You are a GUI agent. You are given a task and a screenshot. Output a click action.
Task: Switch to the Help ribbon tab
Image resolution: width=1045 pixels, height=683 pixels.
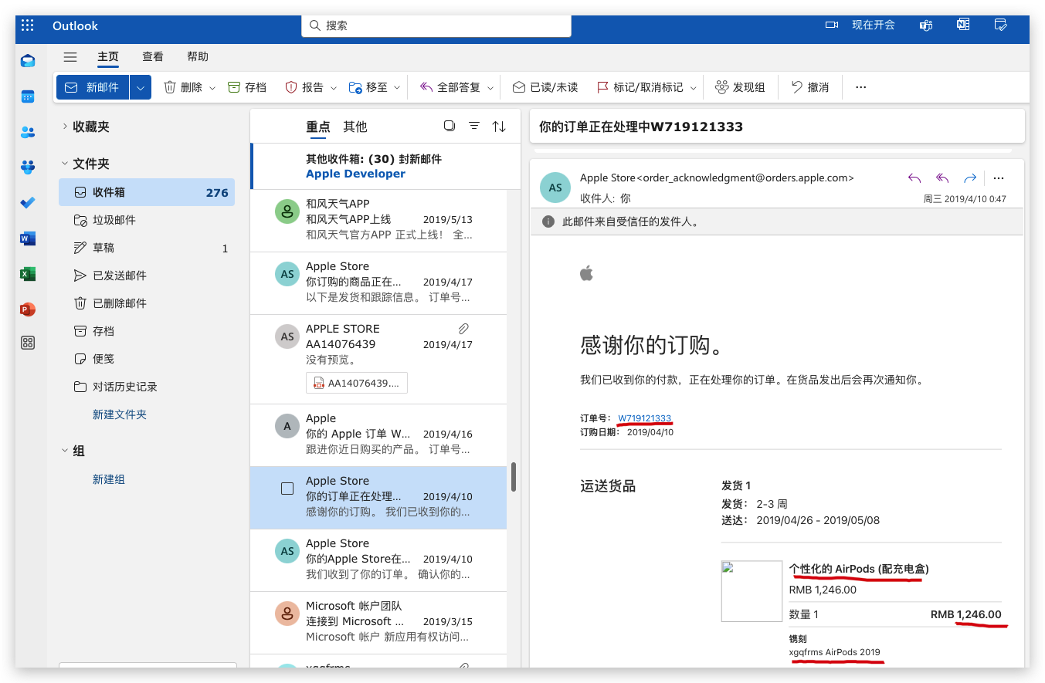pos(198,56)
